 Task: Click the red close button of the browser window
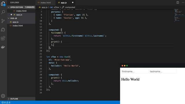point(122,66)
